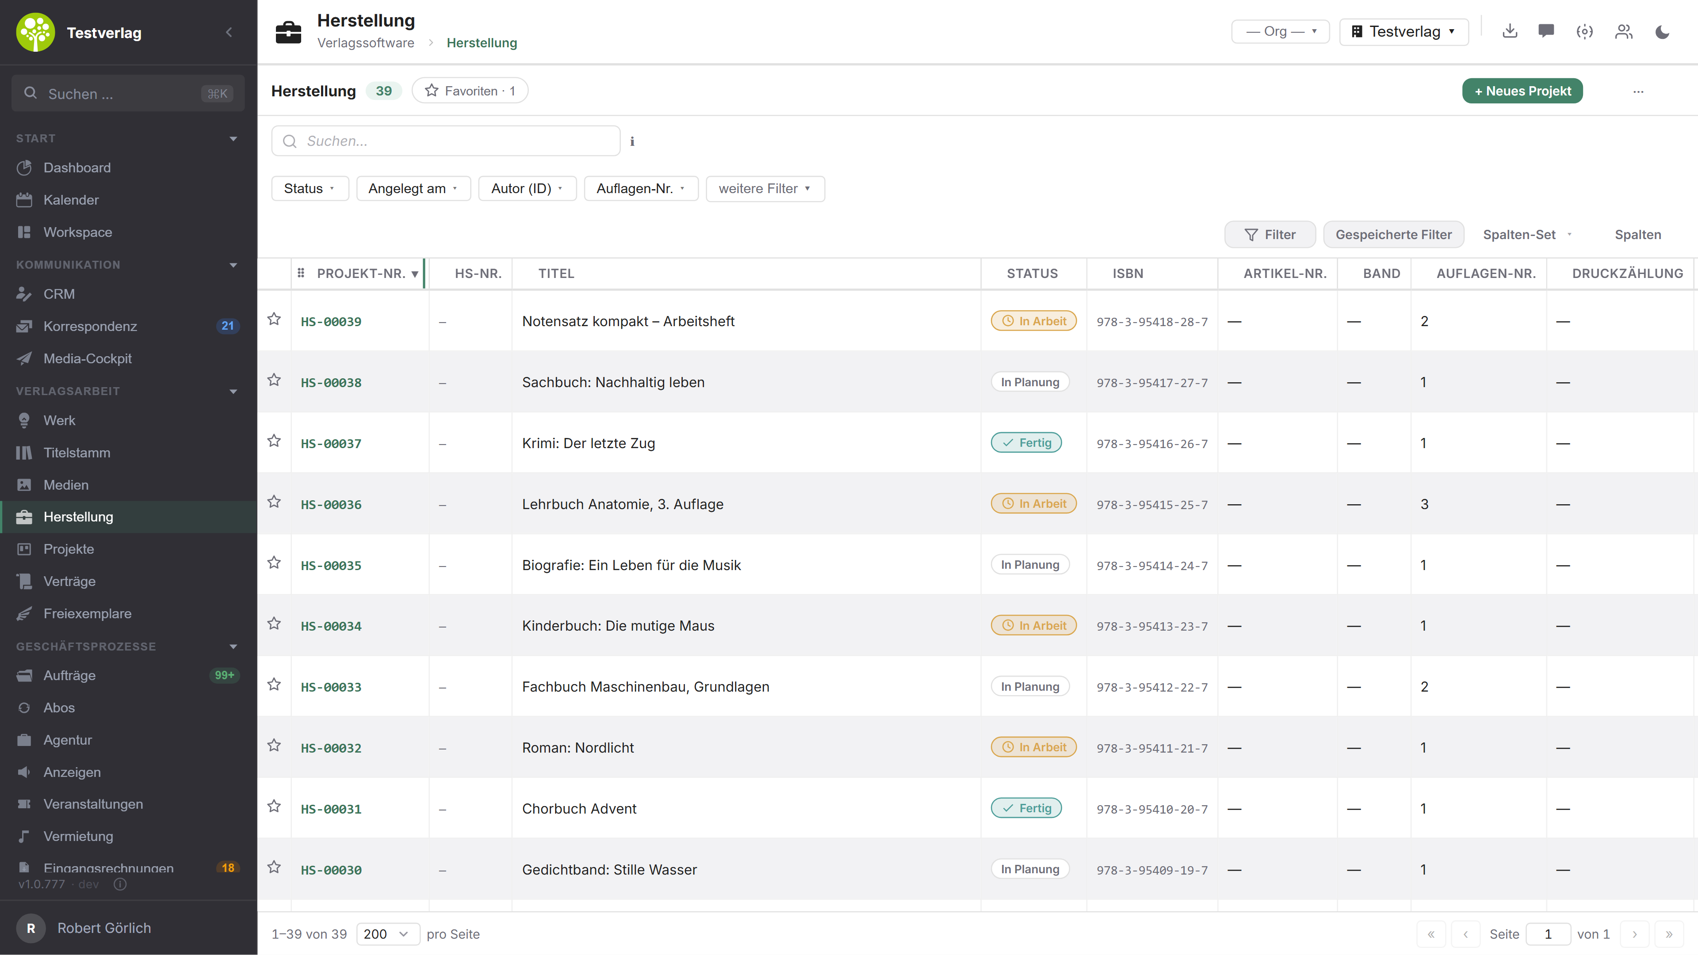The height and width of the screenshot is (955, 1698).
Task: Focus the sidebar Suchen search field
Action: pyautogui.click(x=128, y=94)
